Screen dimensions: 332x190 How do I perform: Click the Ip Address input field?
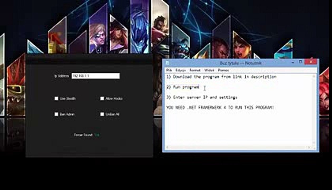(95, 76)
